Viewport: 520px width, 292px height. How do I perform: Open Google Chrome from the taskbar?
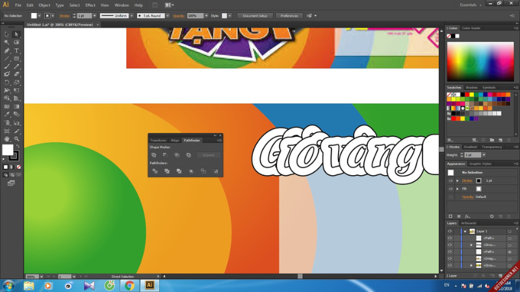[x=129, y=285]
